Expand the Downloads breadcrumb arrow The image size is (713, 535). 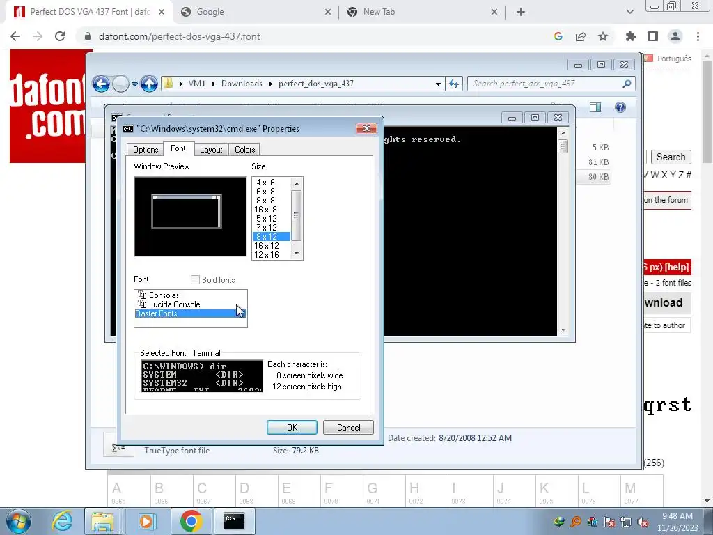tap(271, 84)
